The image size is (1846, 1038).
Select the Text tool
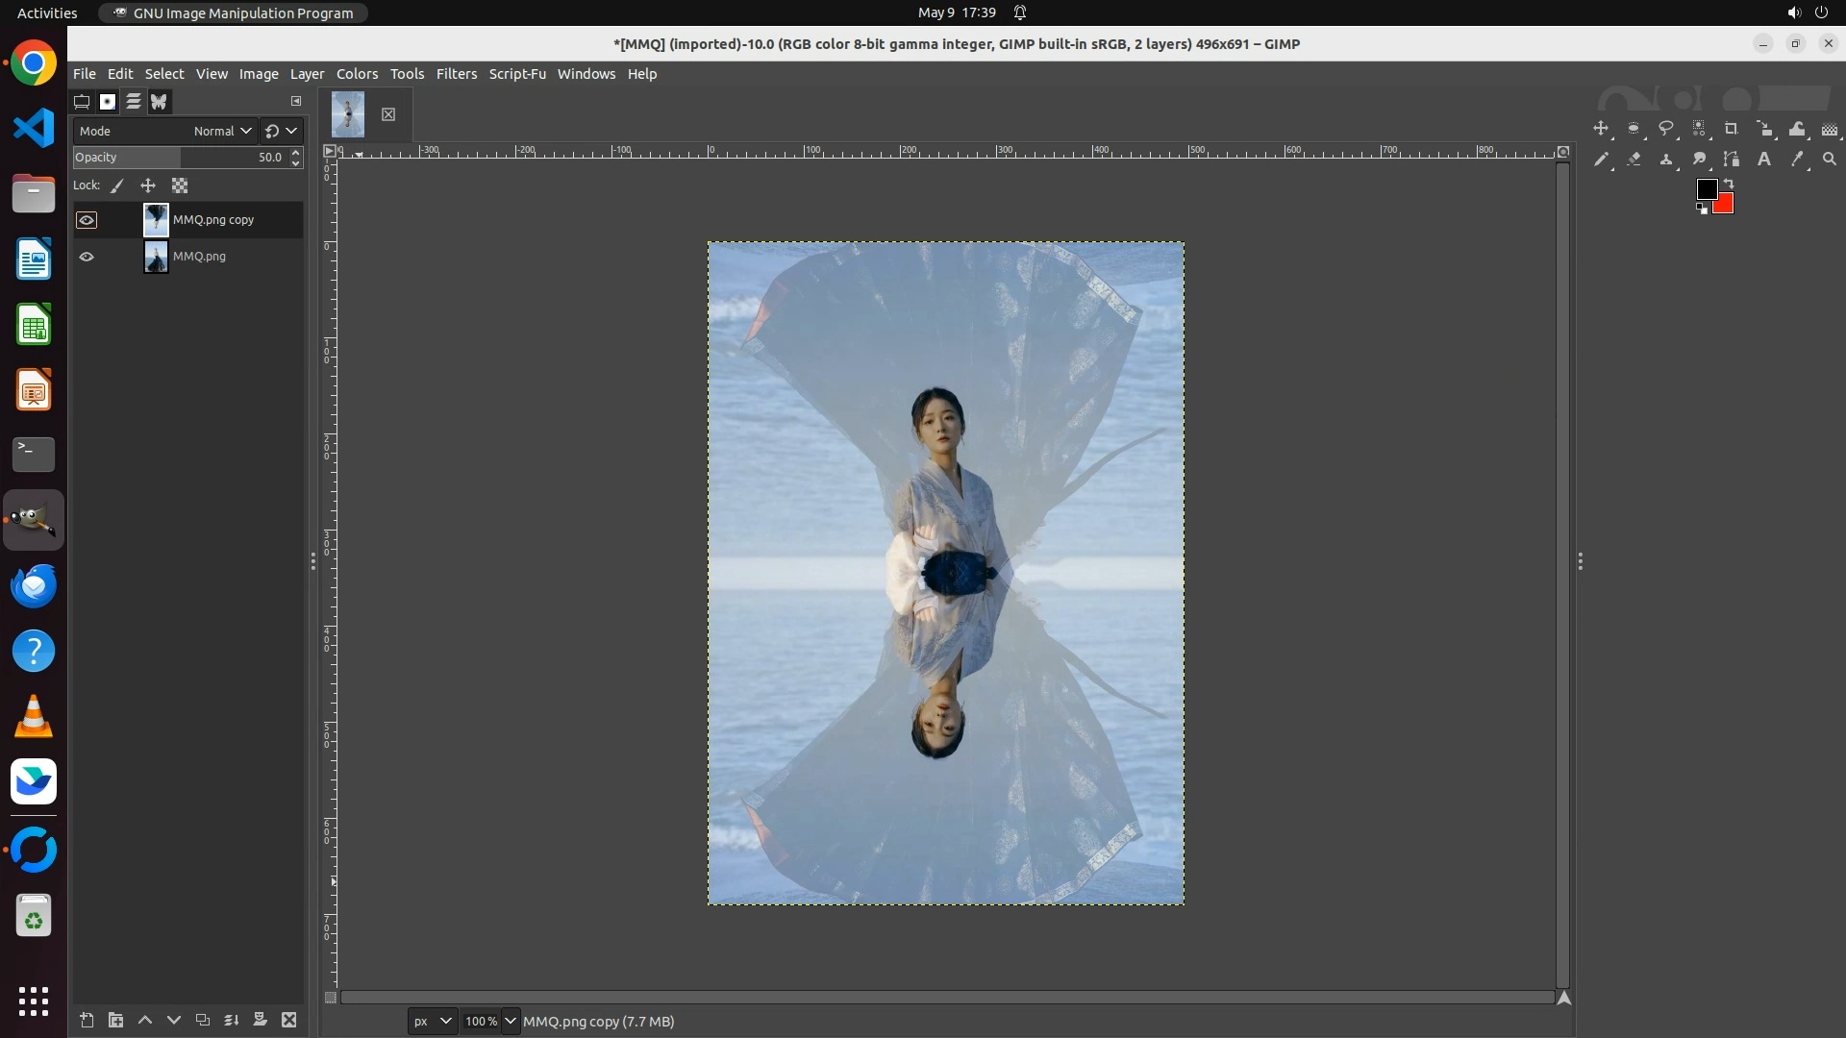1764,160
